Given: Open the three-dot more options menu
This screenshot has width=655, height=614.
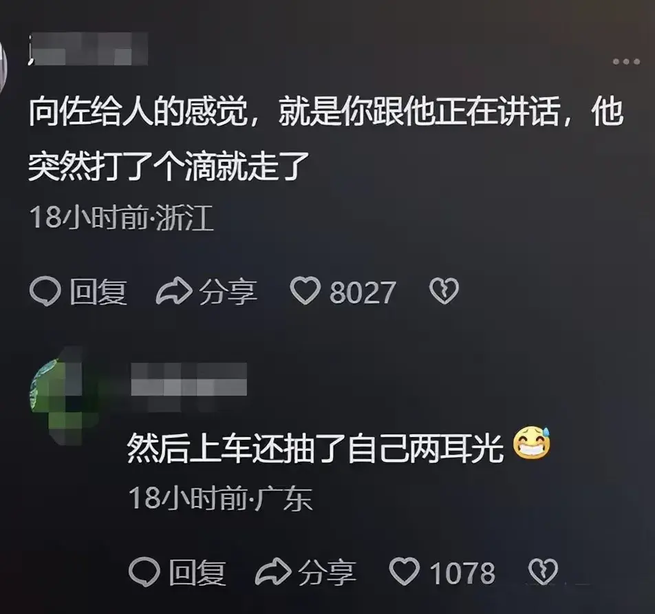Looking at the screenshot, I should pos(626,62).
